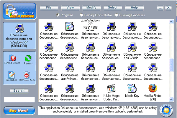
Task: Open the Modify menu
Action: [91, 8]
